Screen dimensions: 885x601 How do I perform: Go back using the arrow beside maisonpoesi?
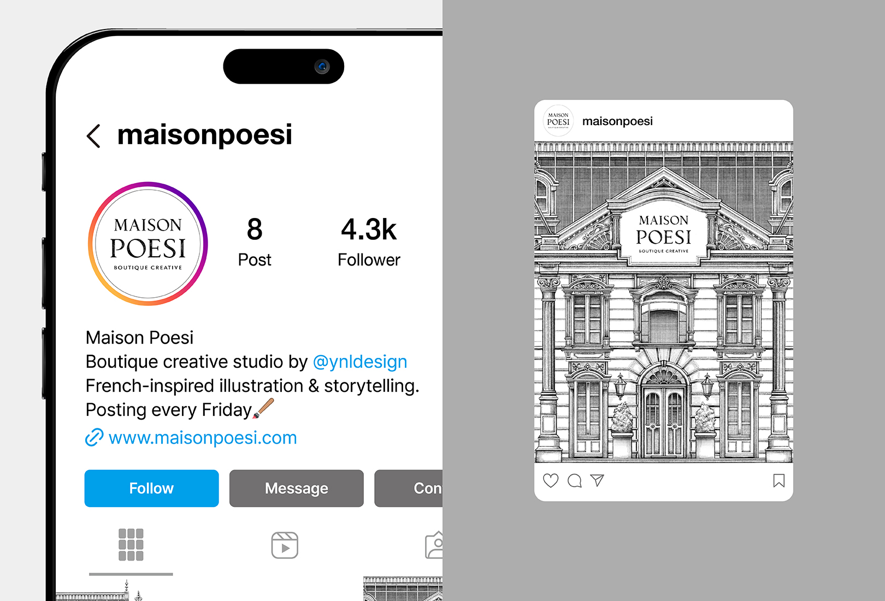pyautogui.click(x=93, y=136)
